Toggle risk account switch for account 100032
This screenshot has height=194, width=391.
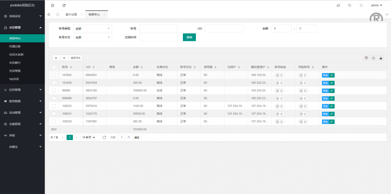click(303, 106)
